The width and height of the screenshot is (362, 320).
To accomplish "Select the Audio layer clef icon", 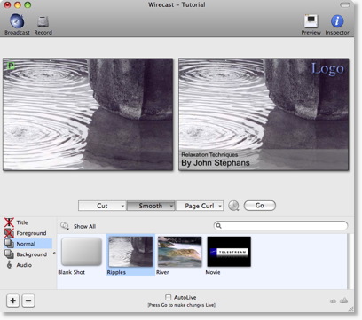I will (9, 265).
